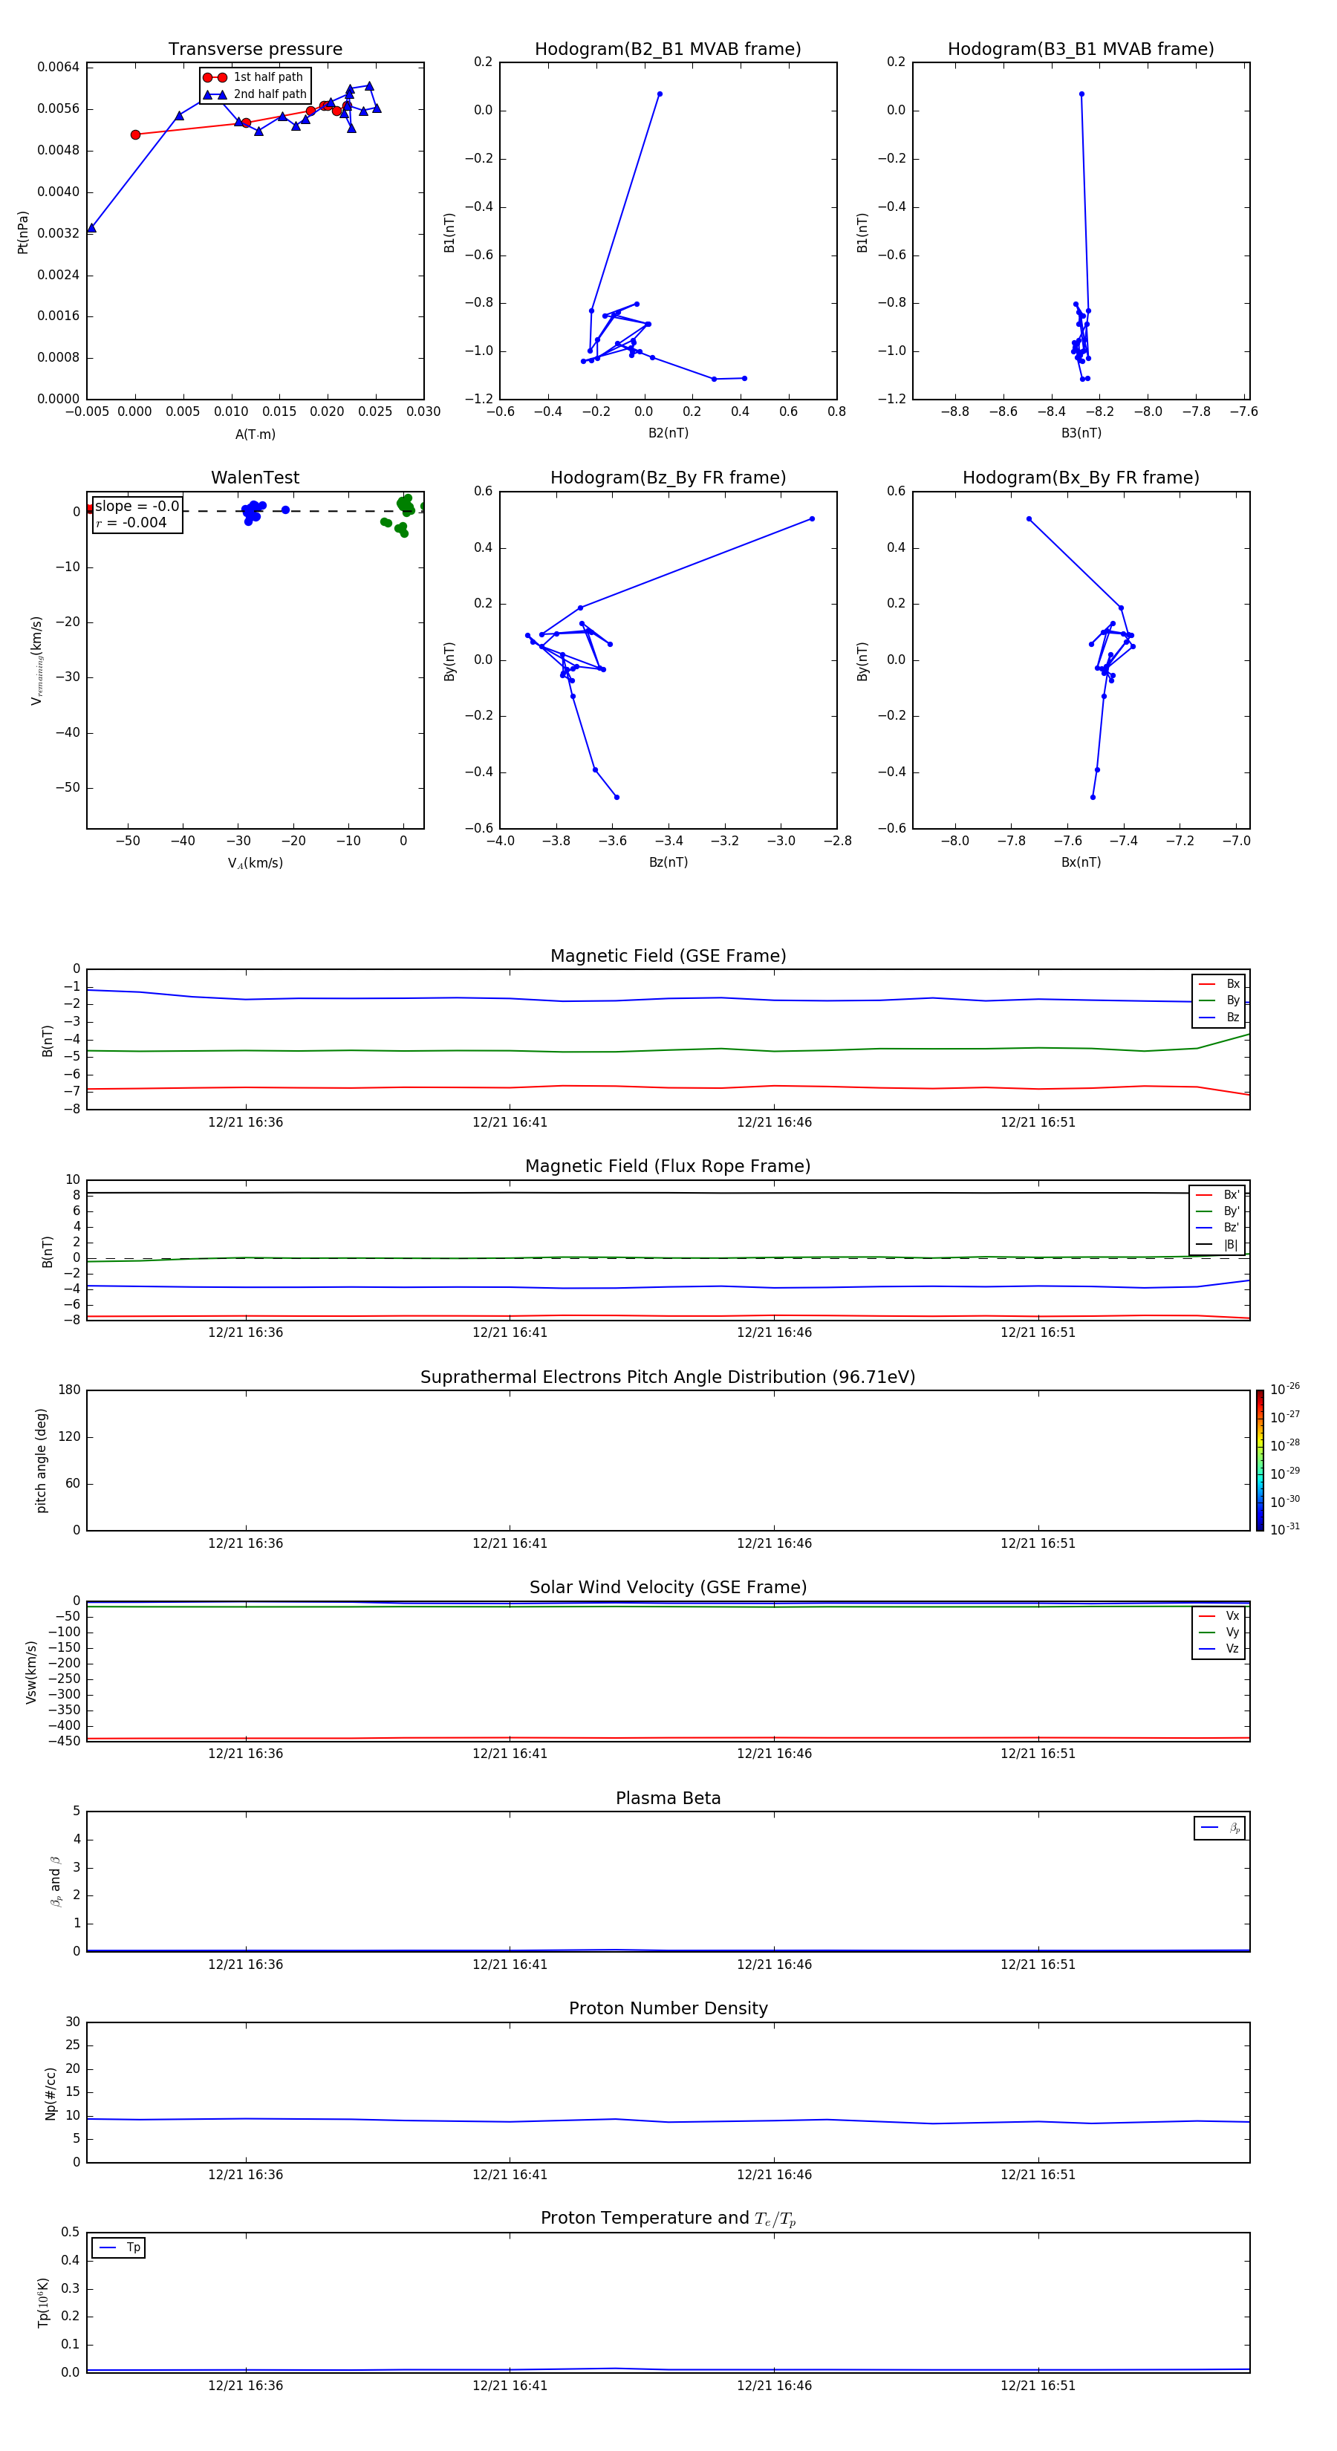Click '12/21 16:51' tick under Proton Temperature plot

point(1037,2386)
